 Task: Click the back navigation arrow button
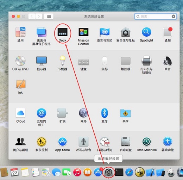point(32,16)
